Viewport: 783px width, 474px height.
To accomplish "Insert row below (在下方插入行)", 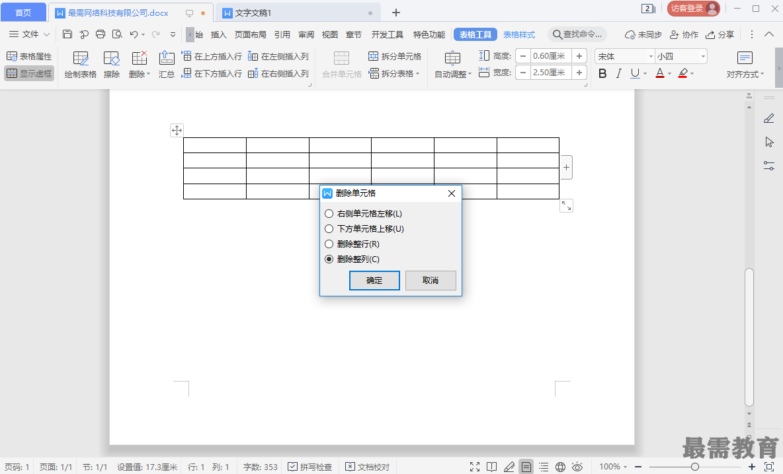I will point(211,73).
